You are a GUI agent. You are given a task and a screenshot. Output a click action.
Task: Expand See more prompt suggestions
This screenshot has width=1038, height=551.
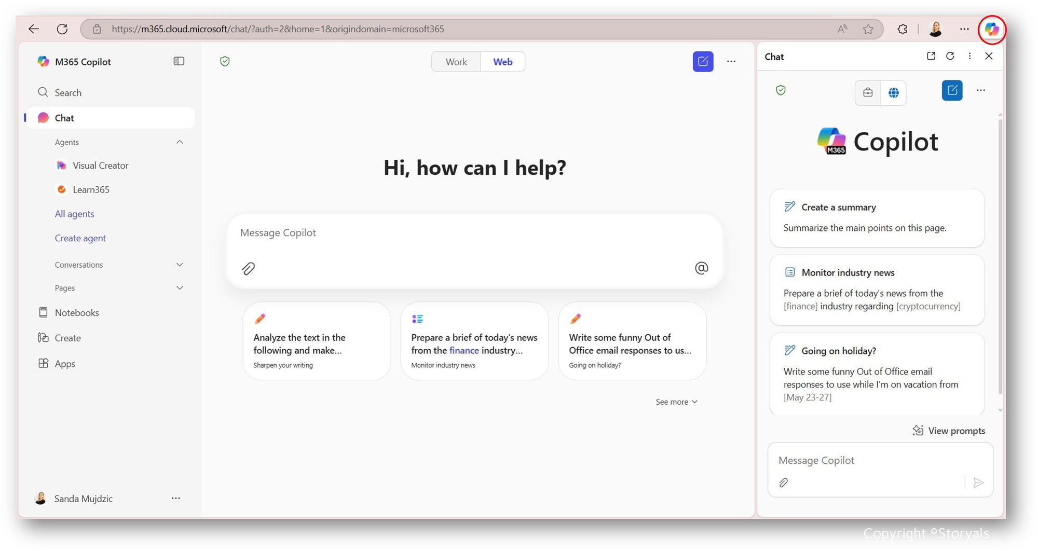click(x=676, y=402)
